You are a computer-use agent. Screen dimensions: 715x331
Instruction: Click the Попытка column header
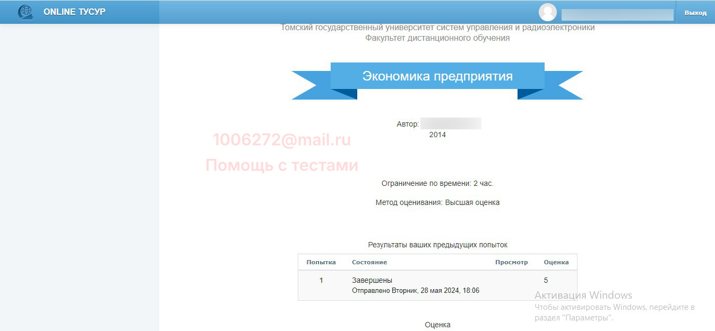(x=321, y=262)
